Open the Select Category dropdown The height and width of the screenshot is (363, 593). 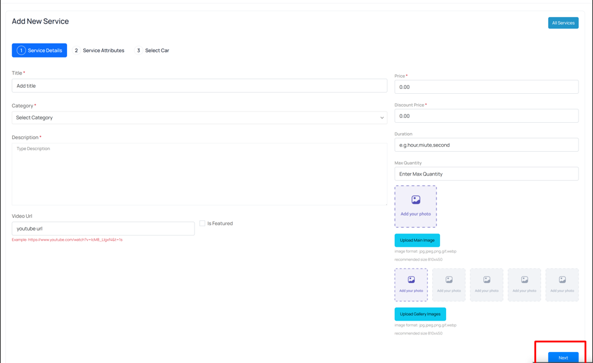pos(199,118)
